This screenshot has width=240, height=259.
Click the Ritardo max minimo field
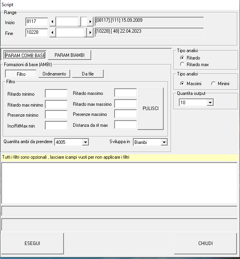click(x=56, y=104)
